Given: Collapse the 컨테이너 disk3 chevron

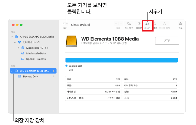Looking at the screenshot, I should [15, 42].
